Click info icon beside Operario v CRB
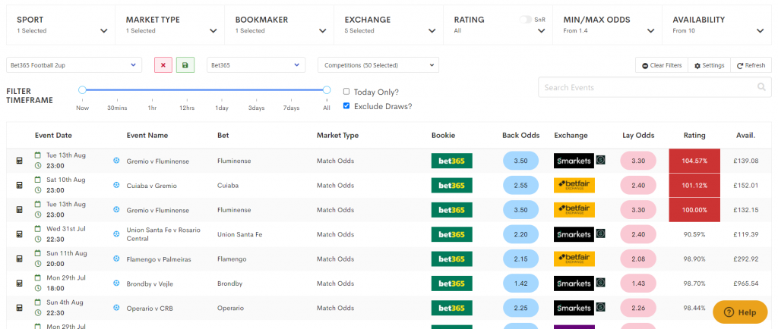778x329 pixels. tap(116, 308)
